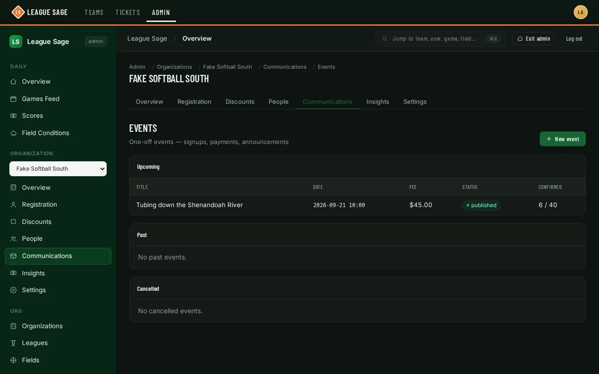Click the envelope icon beside Communications

coord(14,256)
